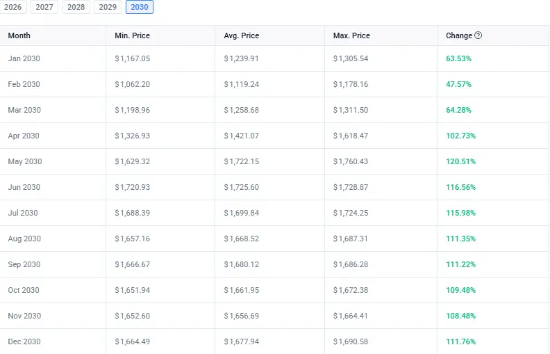Click average price $1,239.91

[x=242, y=58]
